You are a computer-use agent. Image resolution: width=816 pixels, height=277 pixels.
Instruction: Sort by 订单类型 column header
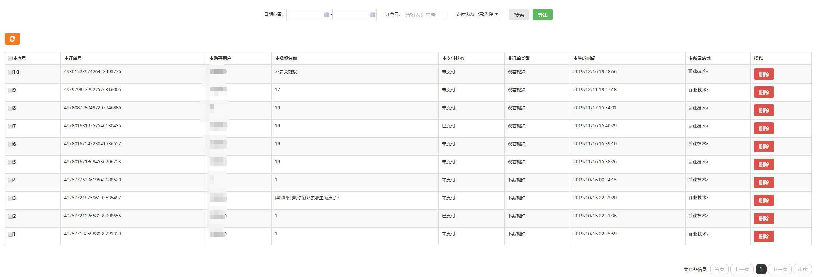(519, 58)
